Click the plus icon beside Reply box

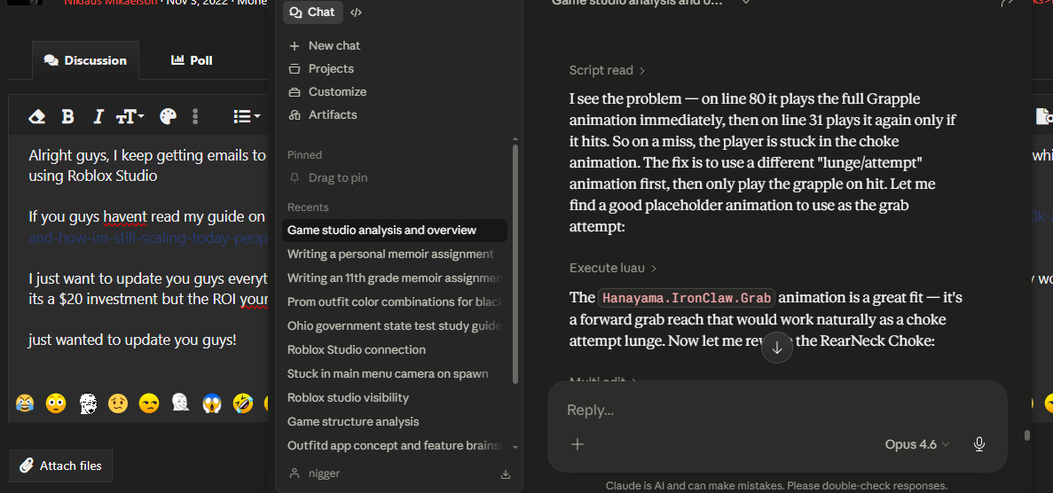(578, 444)
